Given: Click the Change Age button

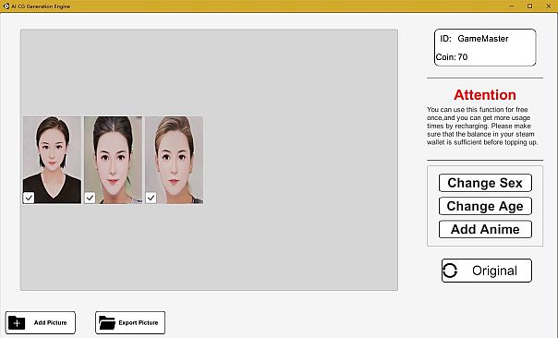Looking at the screenshot, I should [485, 206].
